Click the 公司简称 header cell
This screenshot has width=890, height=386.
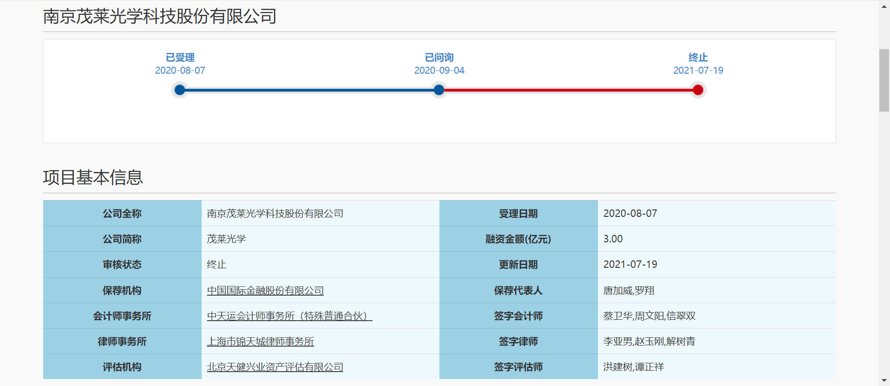pos(122,239)
